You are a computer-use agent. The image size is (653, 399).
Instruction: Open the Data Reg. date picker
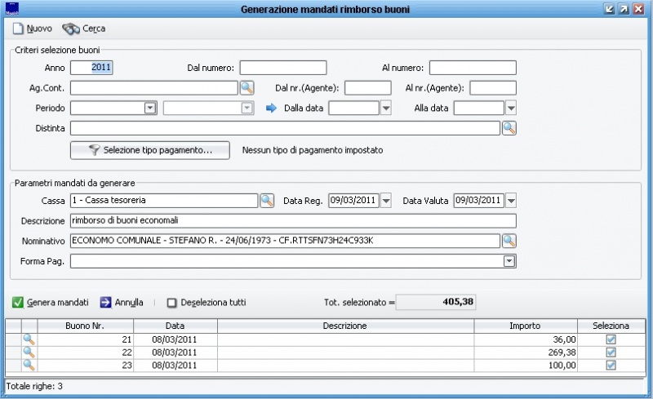pyautogui.click(x=386, y=201)
